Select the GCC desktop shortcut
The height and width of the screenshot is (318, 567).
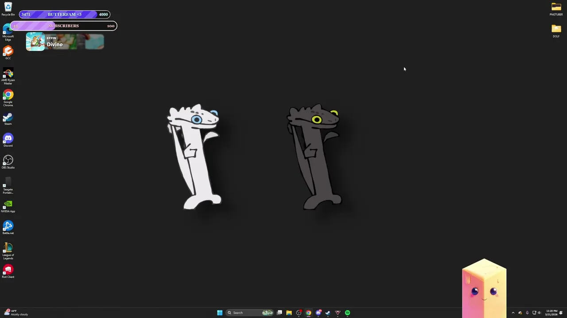coord(8,53)
